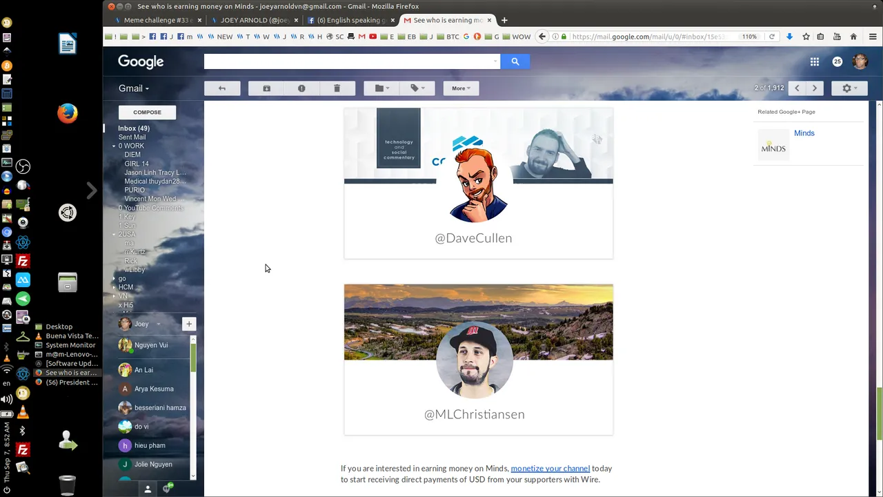The image size is (883, 497).
Task: Open the @MLChristiansen channel card
Action: [478, 360]
